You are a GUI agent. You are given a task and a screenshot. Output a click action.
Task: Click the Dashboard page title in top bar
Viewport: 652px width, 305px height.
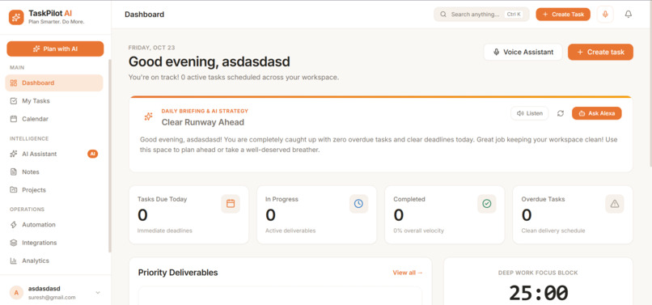pos(144,14)
